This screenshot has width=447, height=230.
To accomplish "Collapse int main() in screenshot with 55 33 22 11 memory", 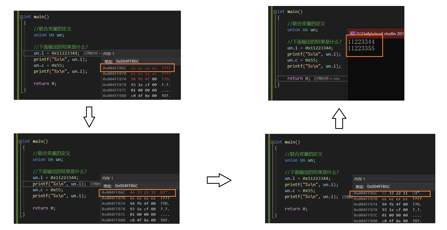I will (272, 142).
